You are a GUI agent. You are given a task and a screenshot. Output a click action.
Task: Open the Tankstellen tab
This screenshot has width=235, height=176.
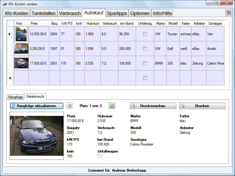point(43,13)
